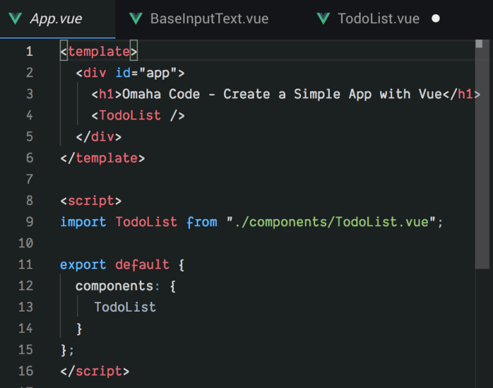Click the closing </script> tag

point(94,371)
